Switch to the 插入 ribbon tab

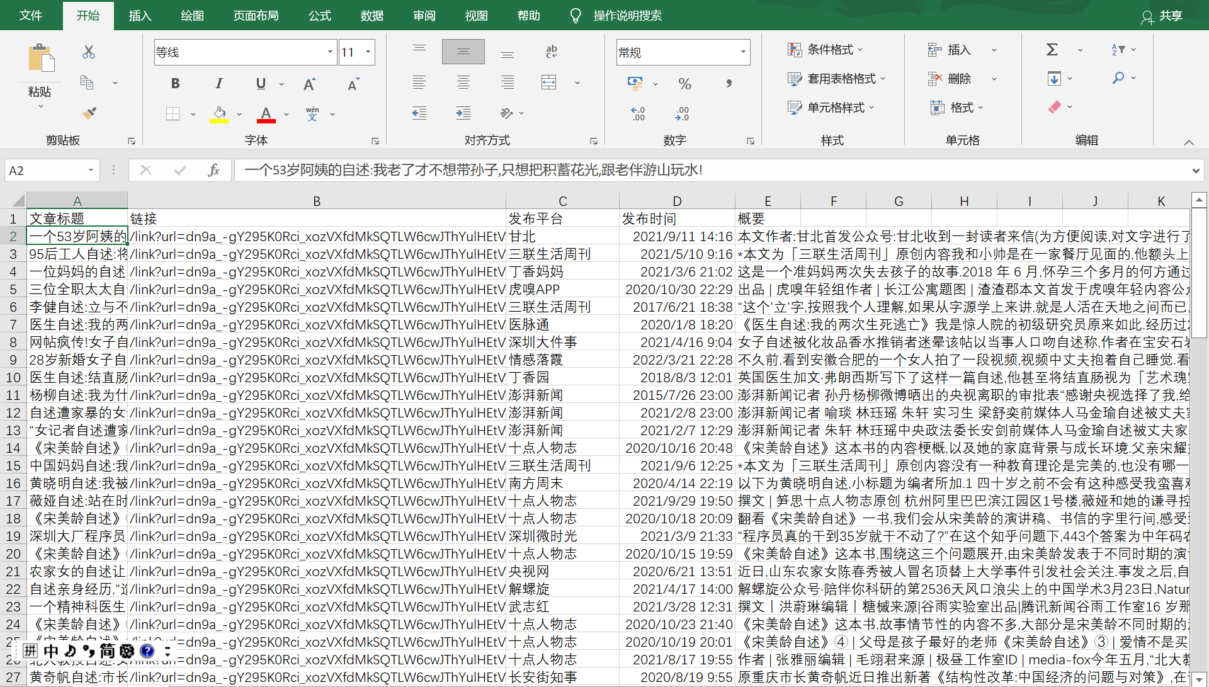coord(139,15)
